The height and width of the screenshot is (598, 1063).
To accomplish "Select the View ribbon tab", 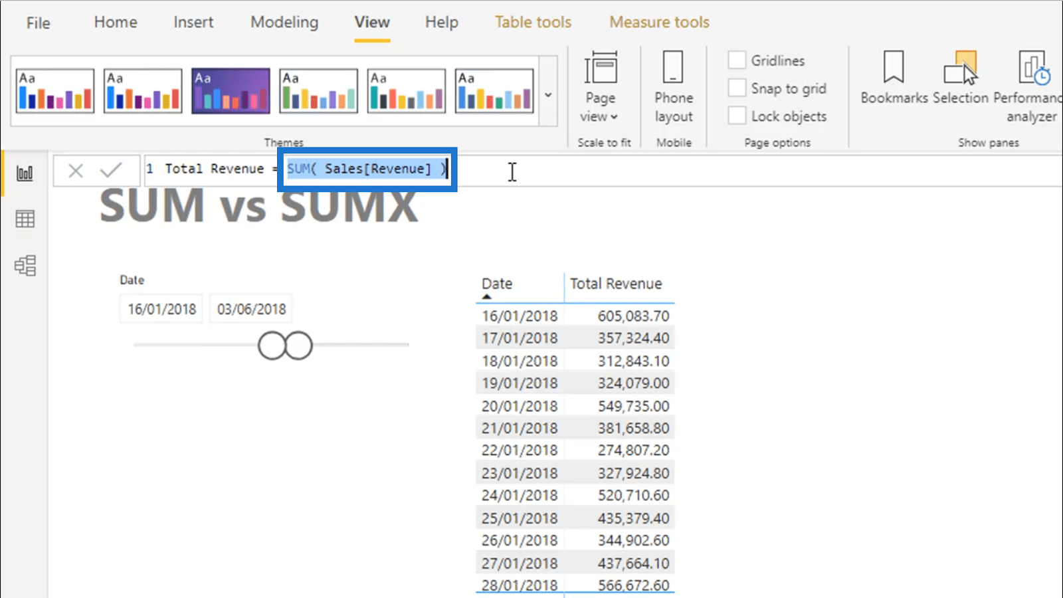I will tap(372, 22).
